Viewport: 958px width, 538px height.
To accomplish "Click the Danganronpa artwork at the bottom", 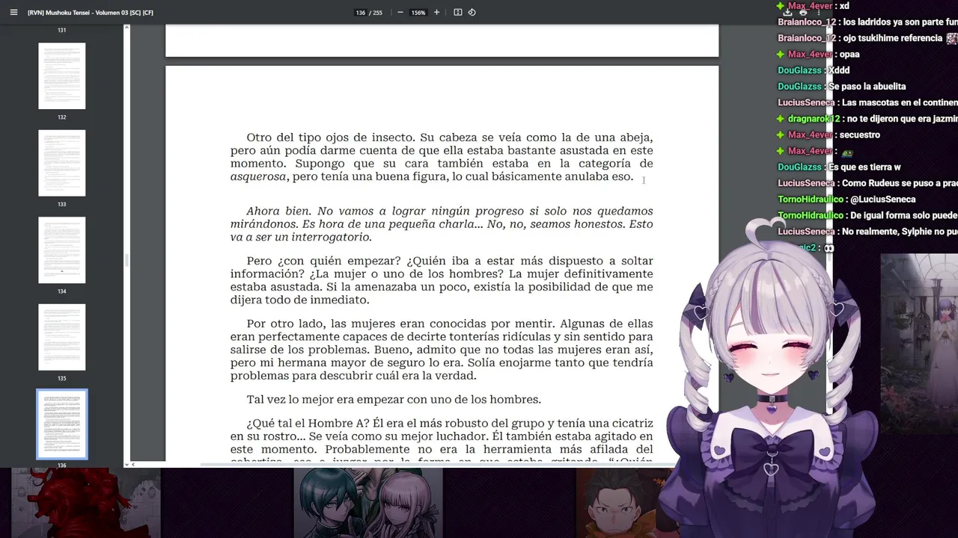I will tap(368, 504).
